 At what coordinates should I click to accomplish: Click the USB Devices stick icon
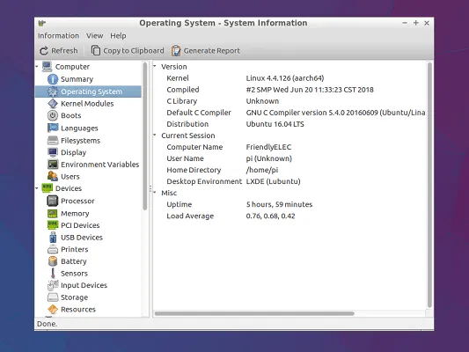[x=53, y=237]
